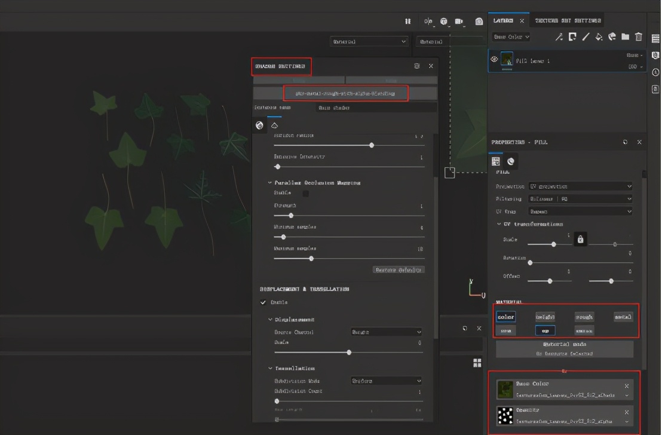Click the delete layer trash icon
The image size is (662, 435).
(639, 37)
